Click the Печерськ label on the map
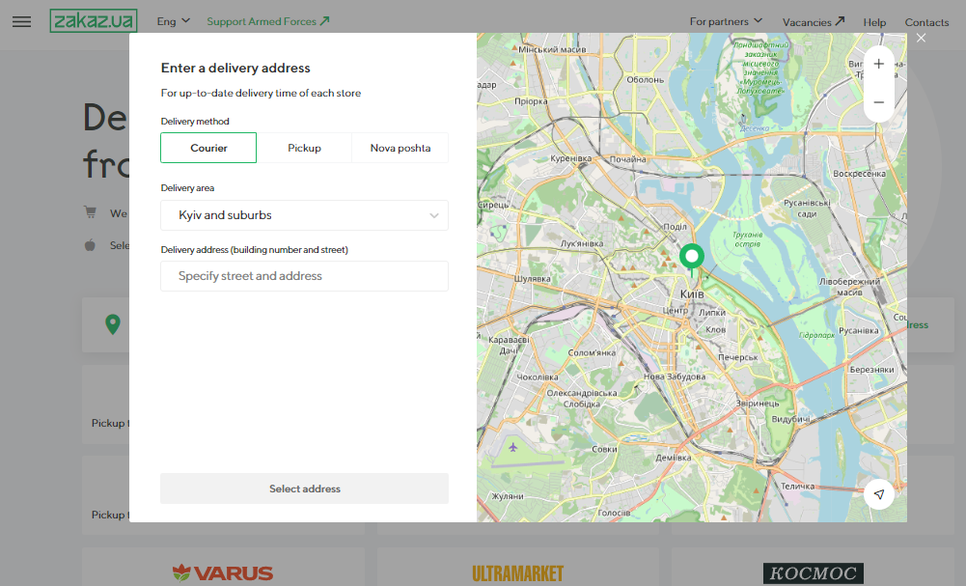 click(x=737, y=357)
